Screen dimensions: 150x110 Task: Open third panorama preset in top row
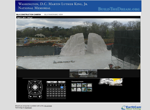[84, 85]
